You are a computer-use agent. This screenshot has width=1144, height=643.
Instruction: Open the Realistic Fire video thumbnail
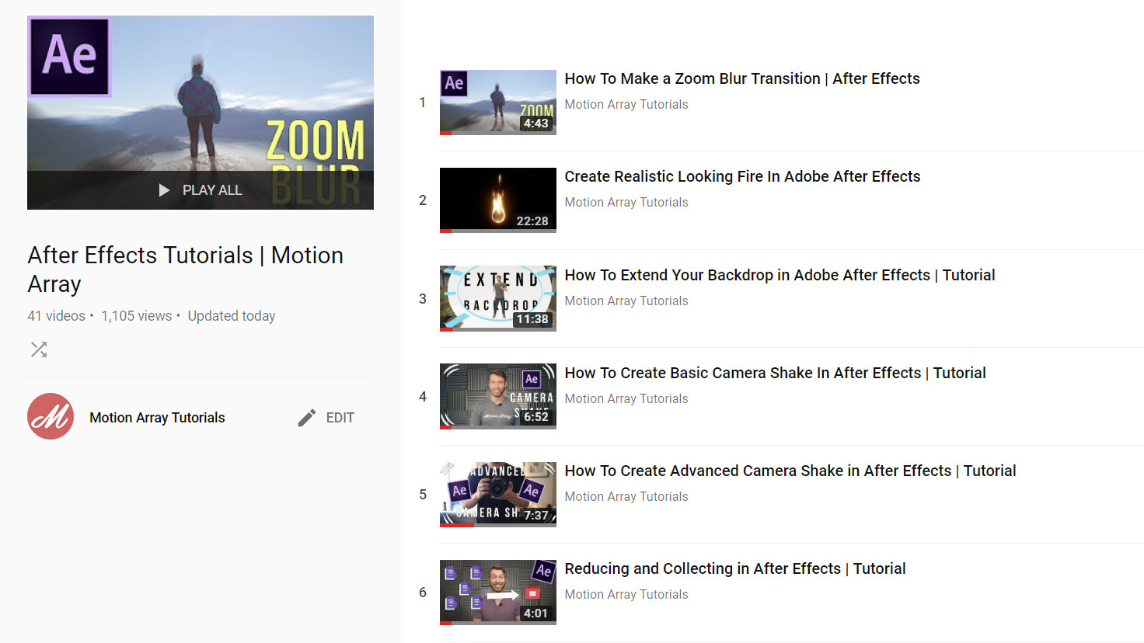tap(498, 200)
